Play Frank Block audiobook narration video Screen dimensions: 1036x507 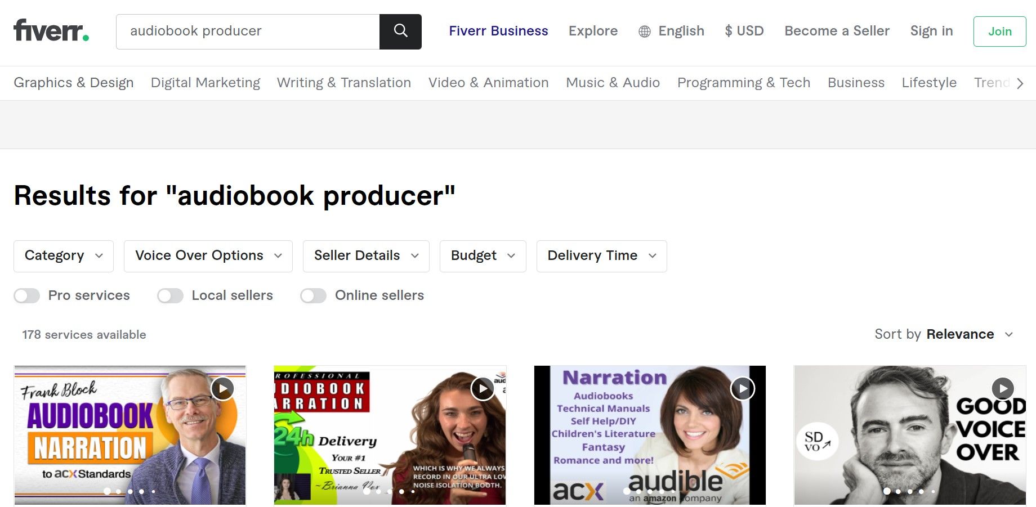click(223, 388)
